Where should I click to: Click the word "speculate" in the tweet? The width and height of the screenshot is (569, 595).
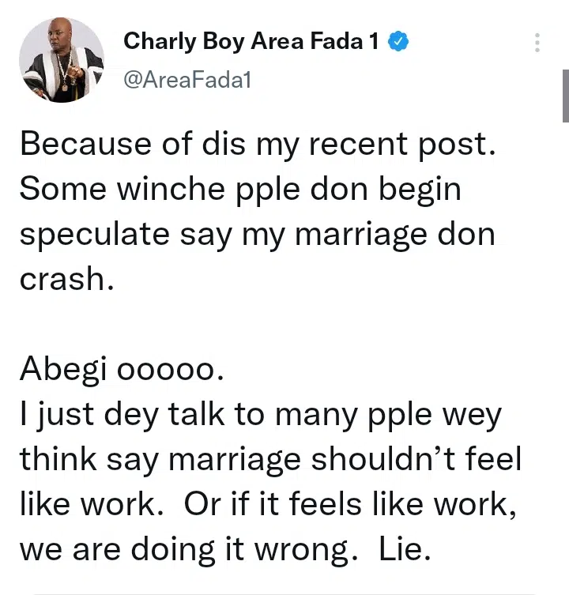(x=93, y=236)
